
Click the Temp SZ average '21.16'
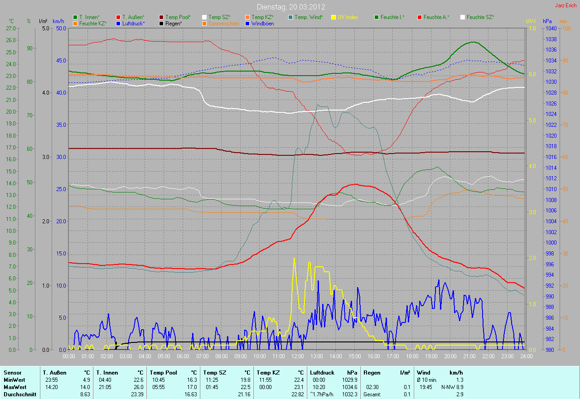coord(244,394)
